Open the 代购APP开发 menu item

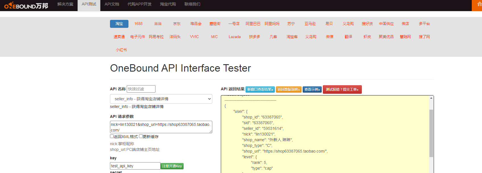(x=139, y=4)
